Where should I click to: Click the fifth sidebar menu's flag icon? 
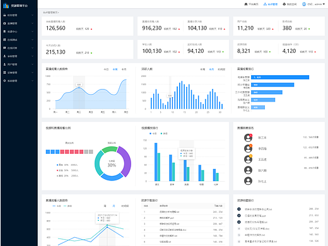coord(4,48)
